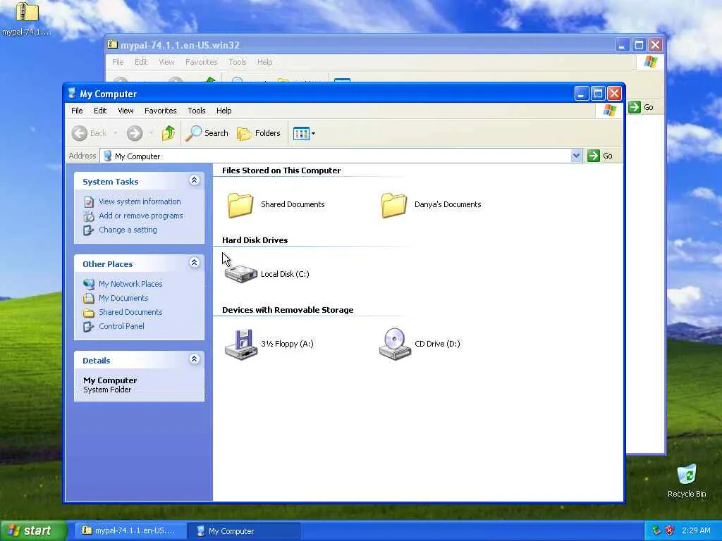722x541 pixels.
Task: Click the safely remove hardware tray icon
Action: tap(656, 530)
